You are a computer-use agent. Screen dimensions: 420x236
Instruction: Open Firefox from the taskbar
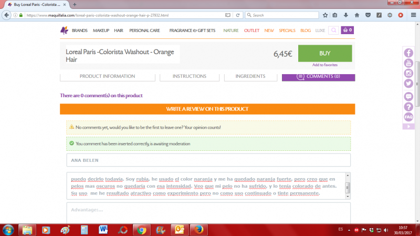199,230
